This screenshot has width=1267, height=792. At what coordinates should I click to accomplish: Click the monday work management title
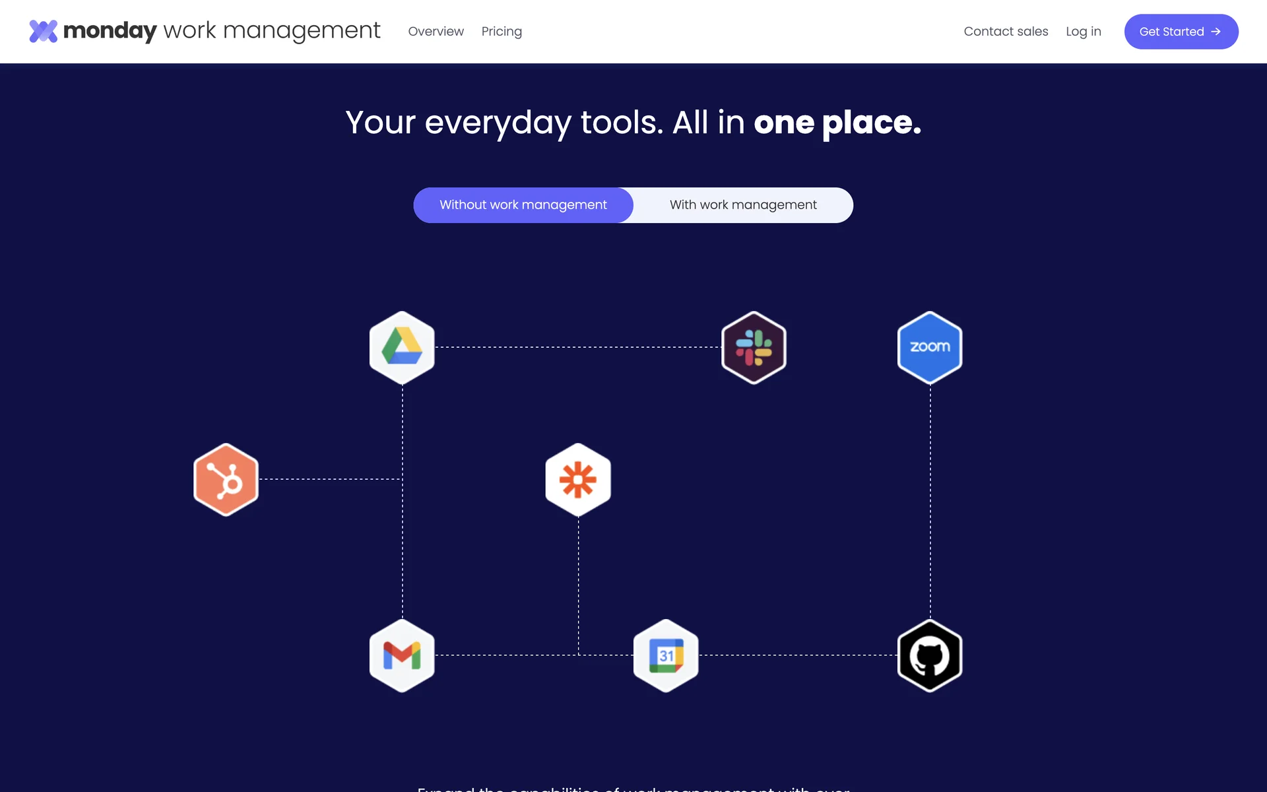click(222, 31)
